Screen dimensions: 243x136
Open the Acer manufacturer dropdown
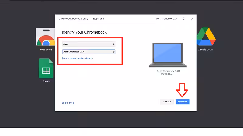click(x=89, y=44)
